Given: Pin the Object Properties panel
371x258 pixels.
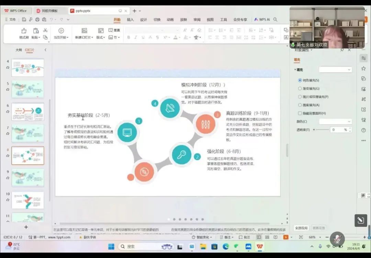Looking at the screenshot, I should click(x=342, y=50).
